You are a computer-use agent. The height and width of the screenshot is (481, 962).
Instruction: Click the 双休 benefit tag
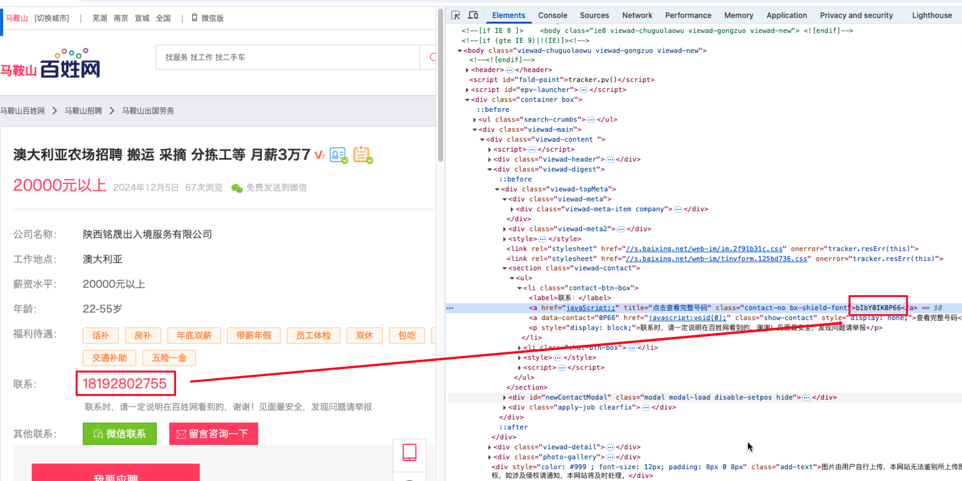point(365,336)
